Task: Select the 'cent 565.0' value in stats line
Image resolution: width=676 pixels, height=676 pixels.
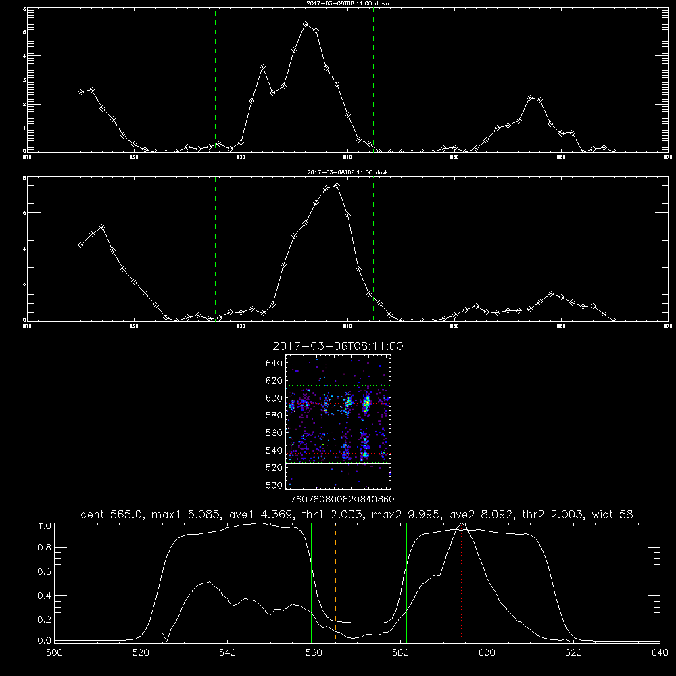Action: click(x=112, y=514)
